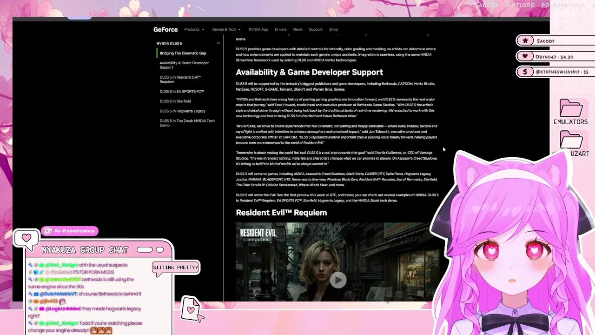The image size is (595, 335).
Task: Click the @DutchMatrixVT chat message
Action: coord(85,294)
